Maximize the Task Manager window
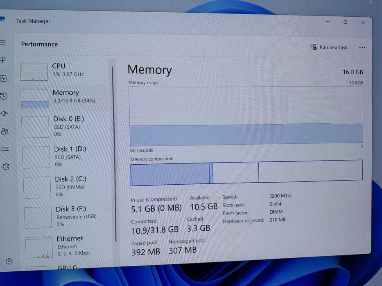 tap(345, 22)
